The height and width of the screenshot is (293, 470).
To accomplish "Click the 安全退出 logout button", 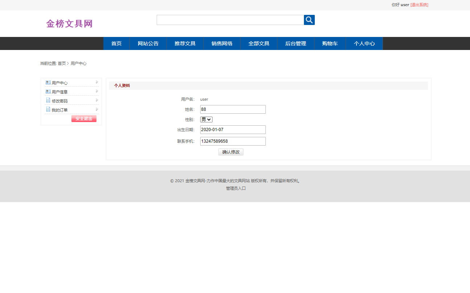I will 84,118.
